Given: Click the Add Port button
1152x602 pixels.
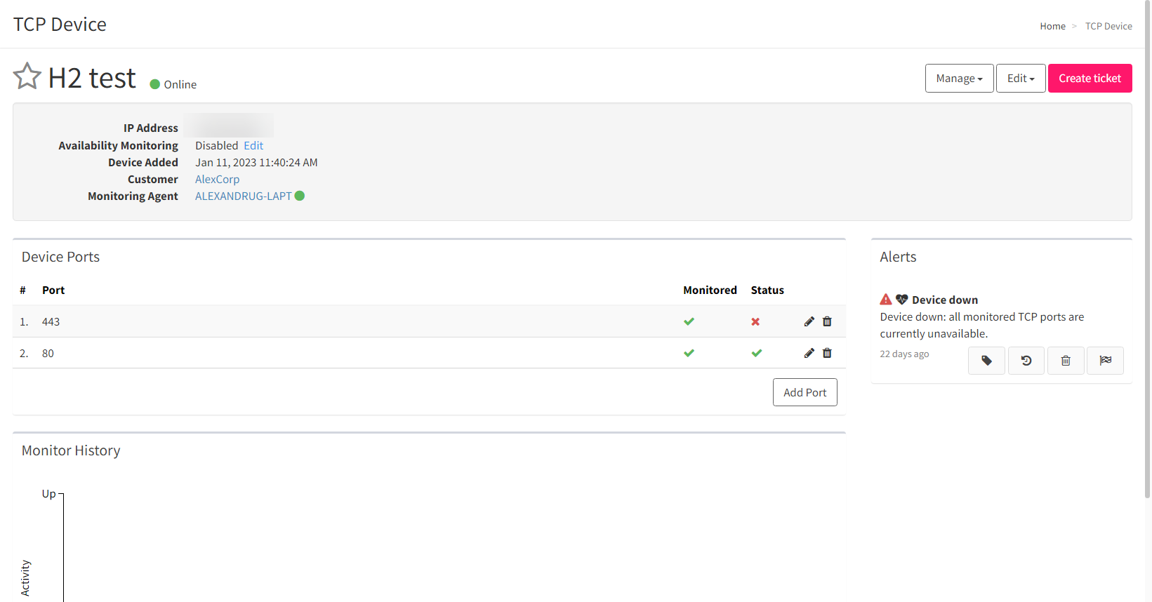Looking at the screenshot, I should [805, 392].
